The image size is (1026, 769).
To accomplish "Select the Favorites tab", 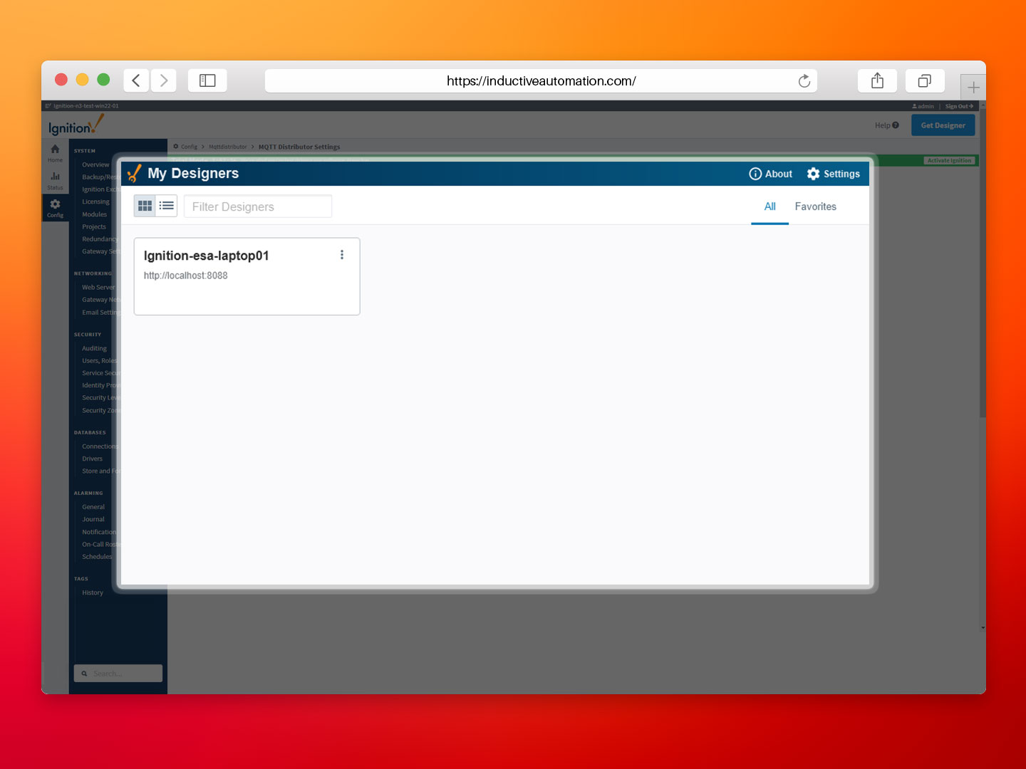I will pos(815,206).
